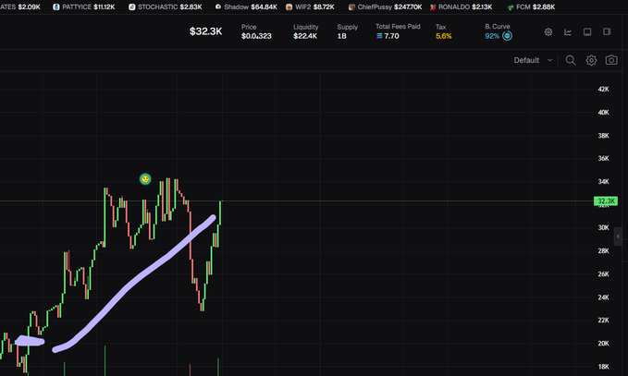Click the 20K price axis label
This screenshot has width=628, height=376.
pos(603,343)
